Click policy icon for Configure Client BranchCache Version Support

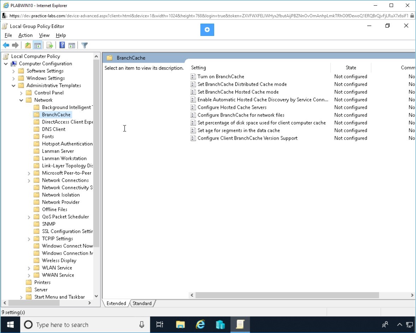point(193,138)
